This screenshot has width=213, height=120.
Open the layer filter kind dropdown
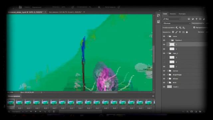172,19
